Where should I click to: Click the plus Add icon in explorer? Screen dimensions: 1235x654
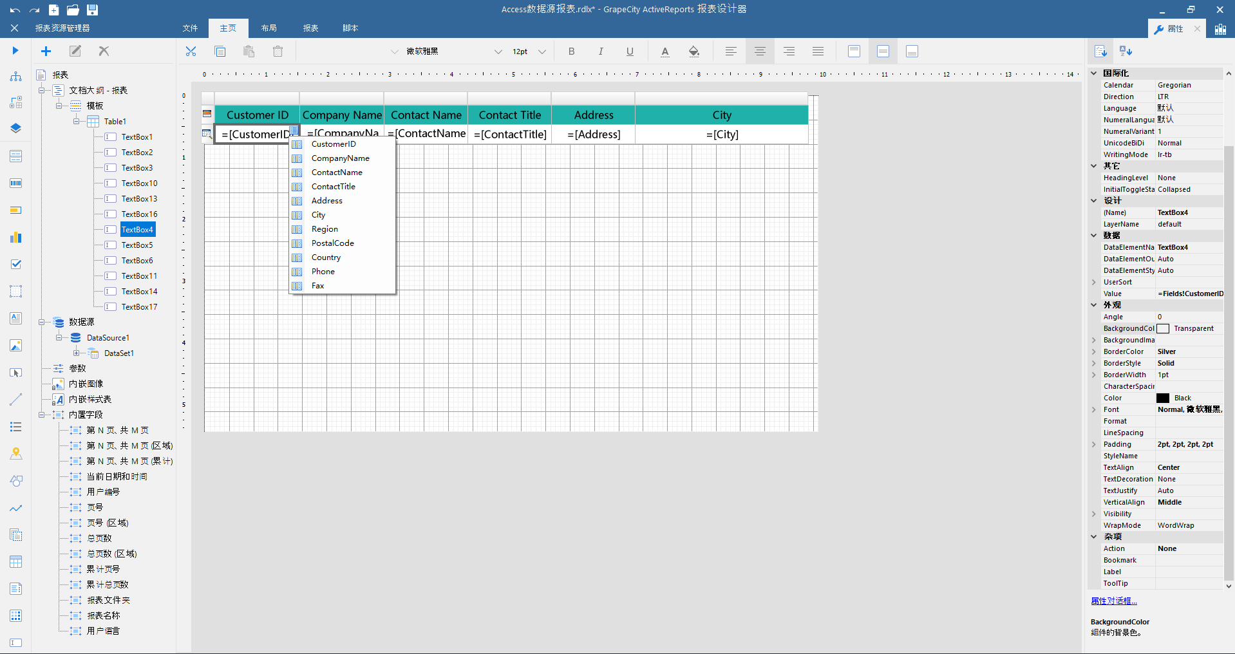pyautogui.click(x=46, y=51)
